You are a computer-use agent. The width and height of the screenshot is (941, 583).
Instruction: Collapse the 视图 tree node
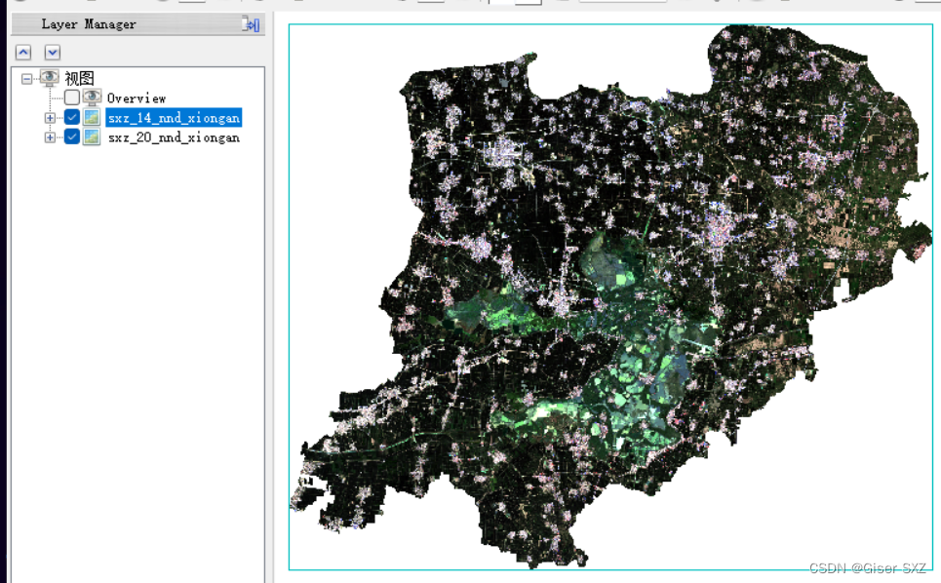pyautogui.click(x=26, y=79)
